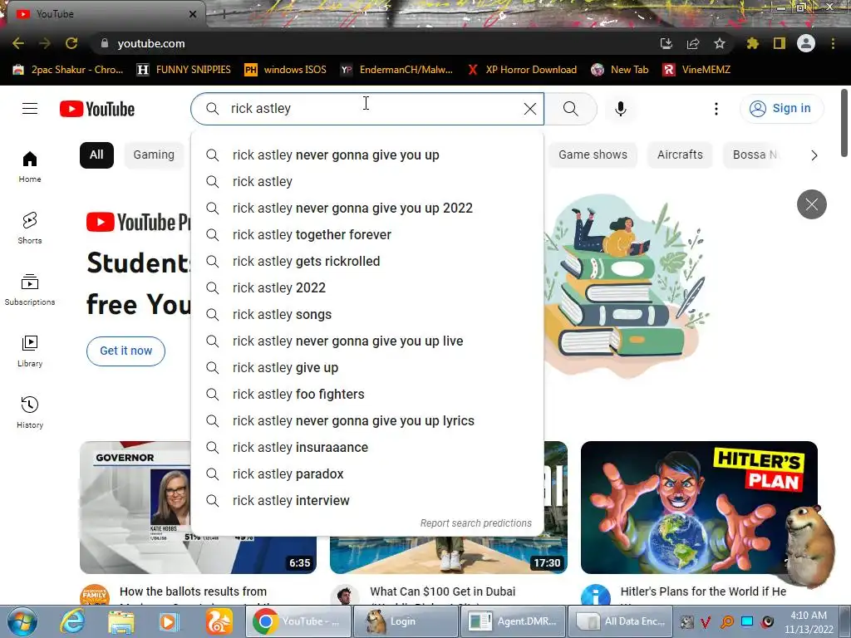Viewport: 851px width, 638px height.
Task: Choose suggestion 'never gonna give you up 2022'
Action: (367, 209)
